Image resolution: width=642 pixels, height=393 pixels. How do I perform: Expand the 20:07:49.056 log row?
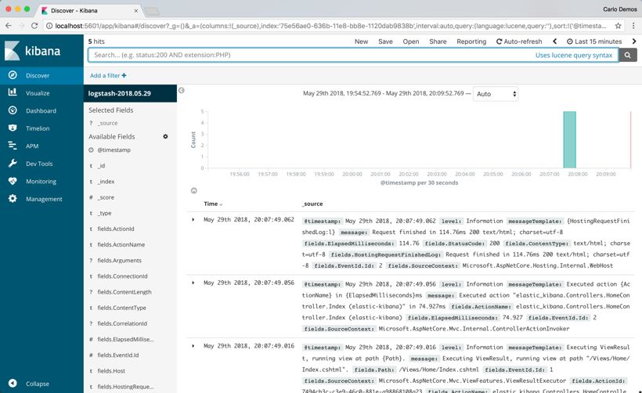click(193, 283)
